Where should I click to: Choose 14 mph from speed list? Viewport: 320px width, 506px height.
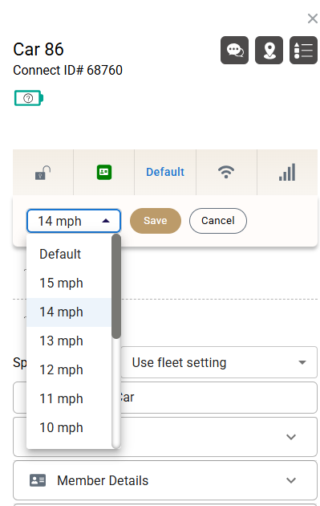click(x=69, y=312)
